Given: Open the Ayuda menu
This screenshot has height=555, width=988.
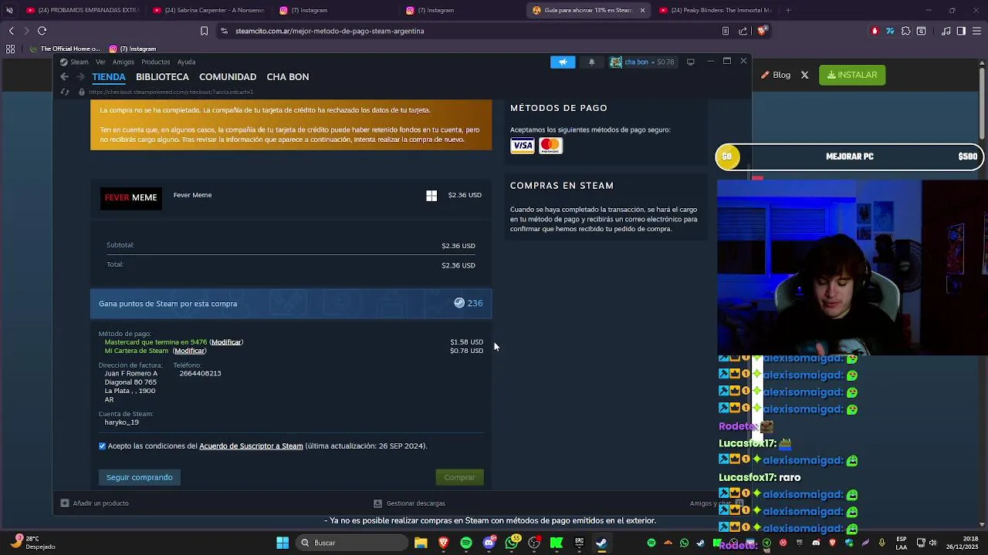Looking at the screenshot, I should (186, 62).
